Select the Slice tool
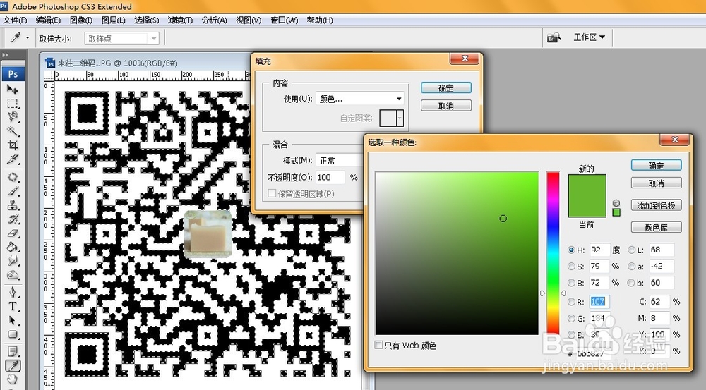This screenshot has height=390, width=706. [13, 159]
